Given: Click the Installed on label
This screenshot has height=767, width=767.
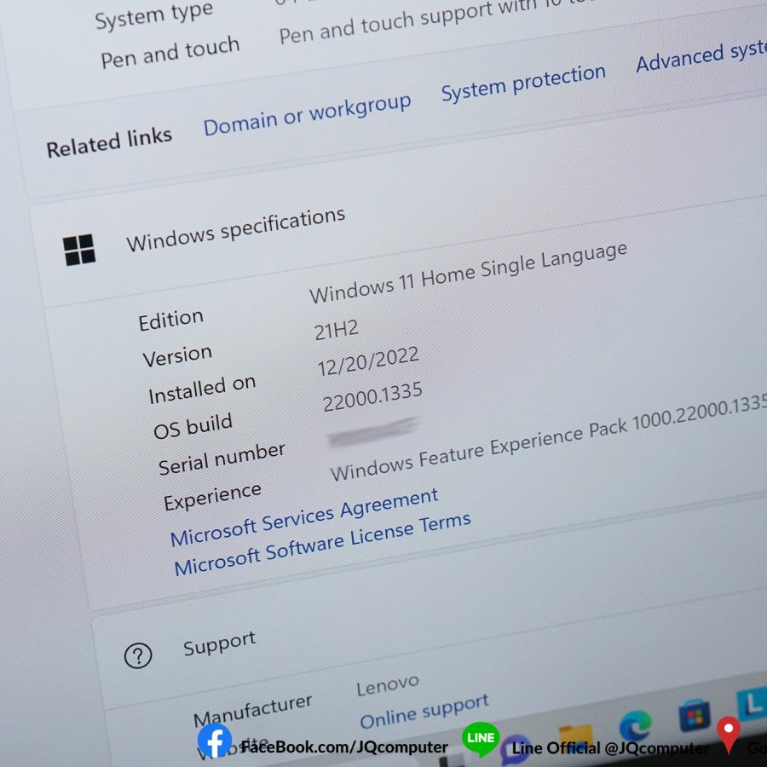Looking at the screenshot, I should [202, 389].
